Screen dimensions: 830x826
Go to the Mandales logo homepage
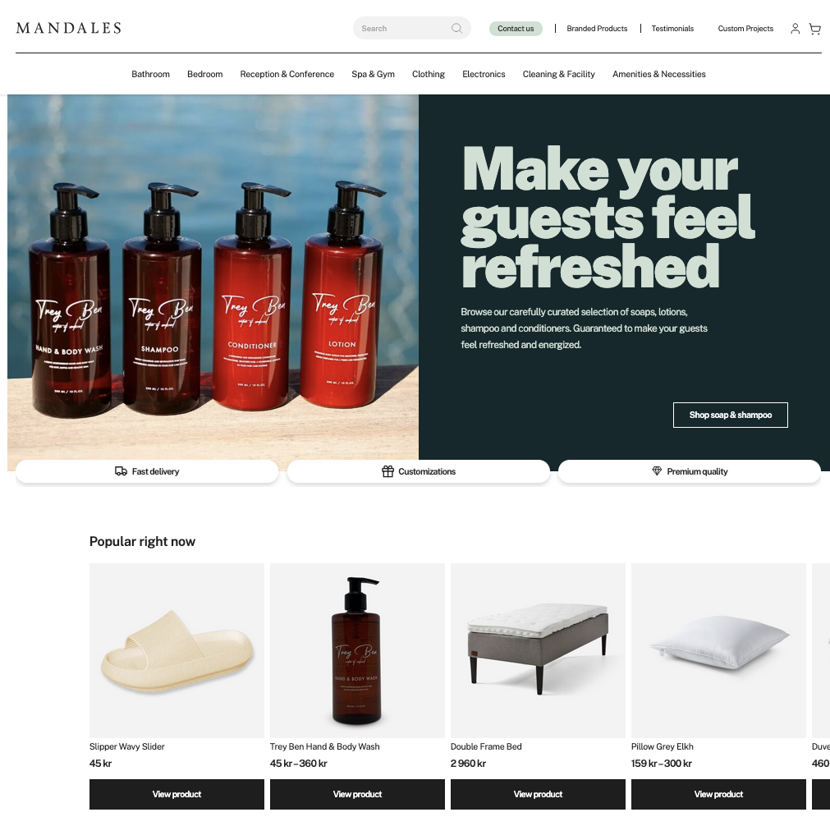[69, 28]
